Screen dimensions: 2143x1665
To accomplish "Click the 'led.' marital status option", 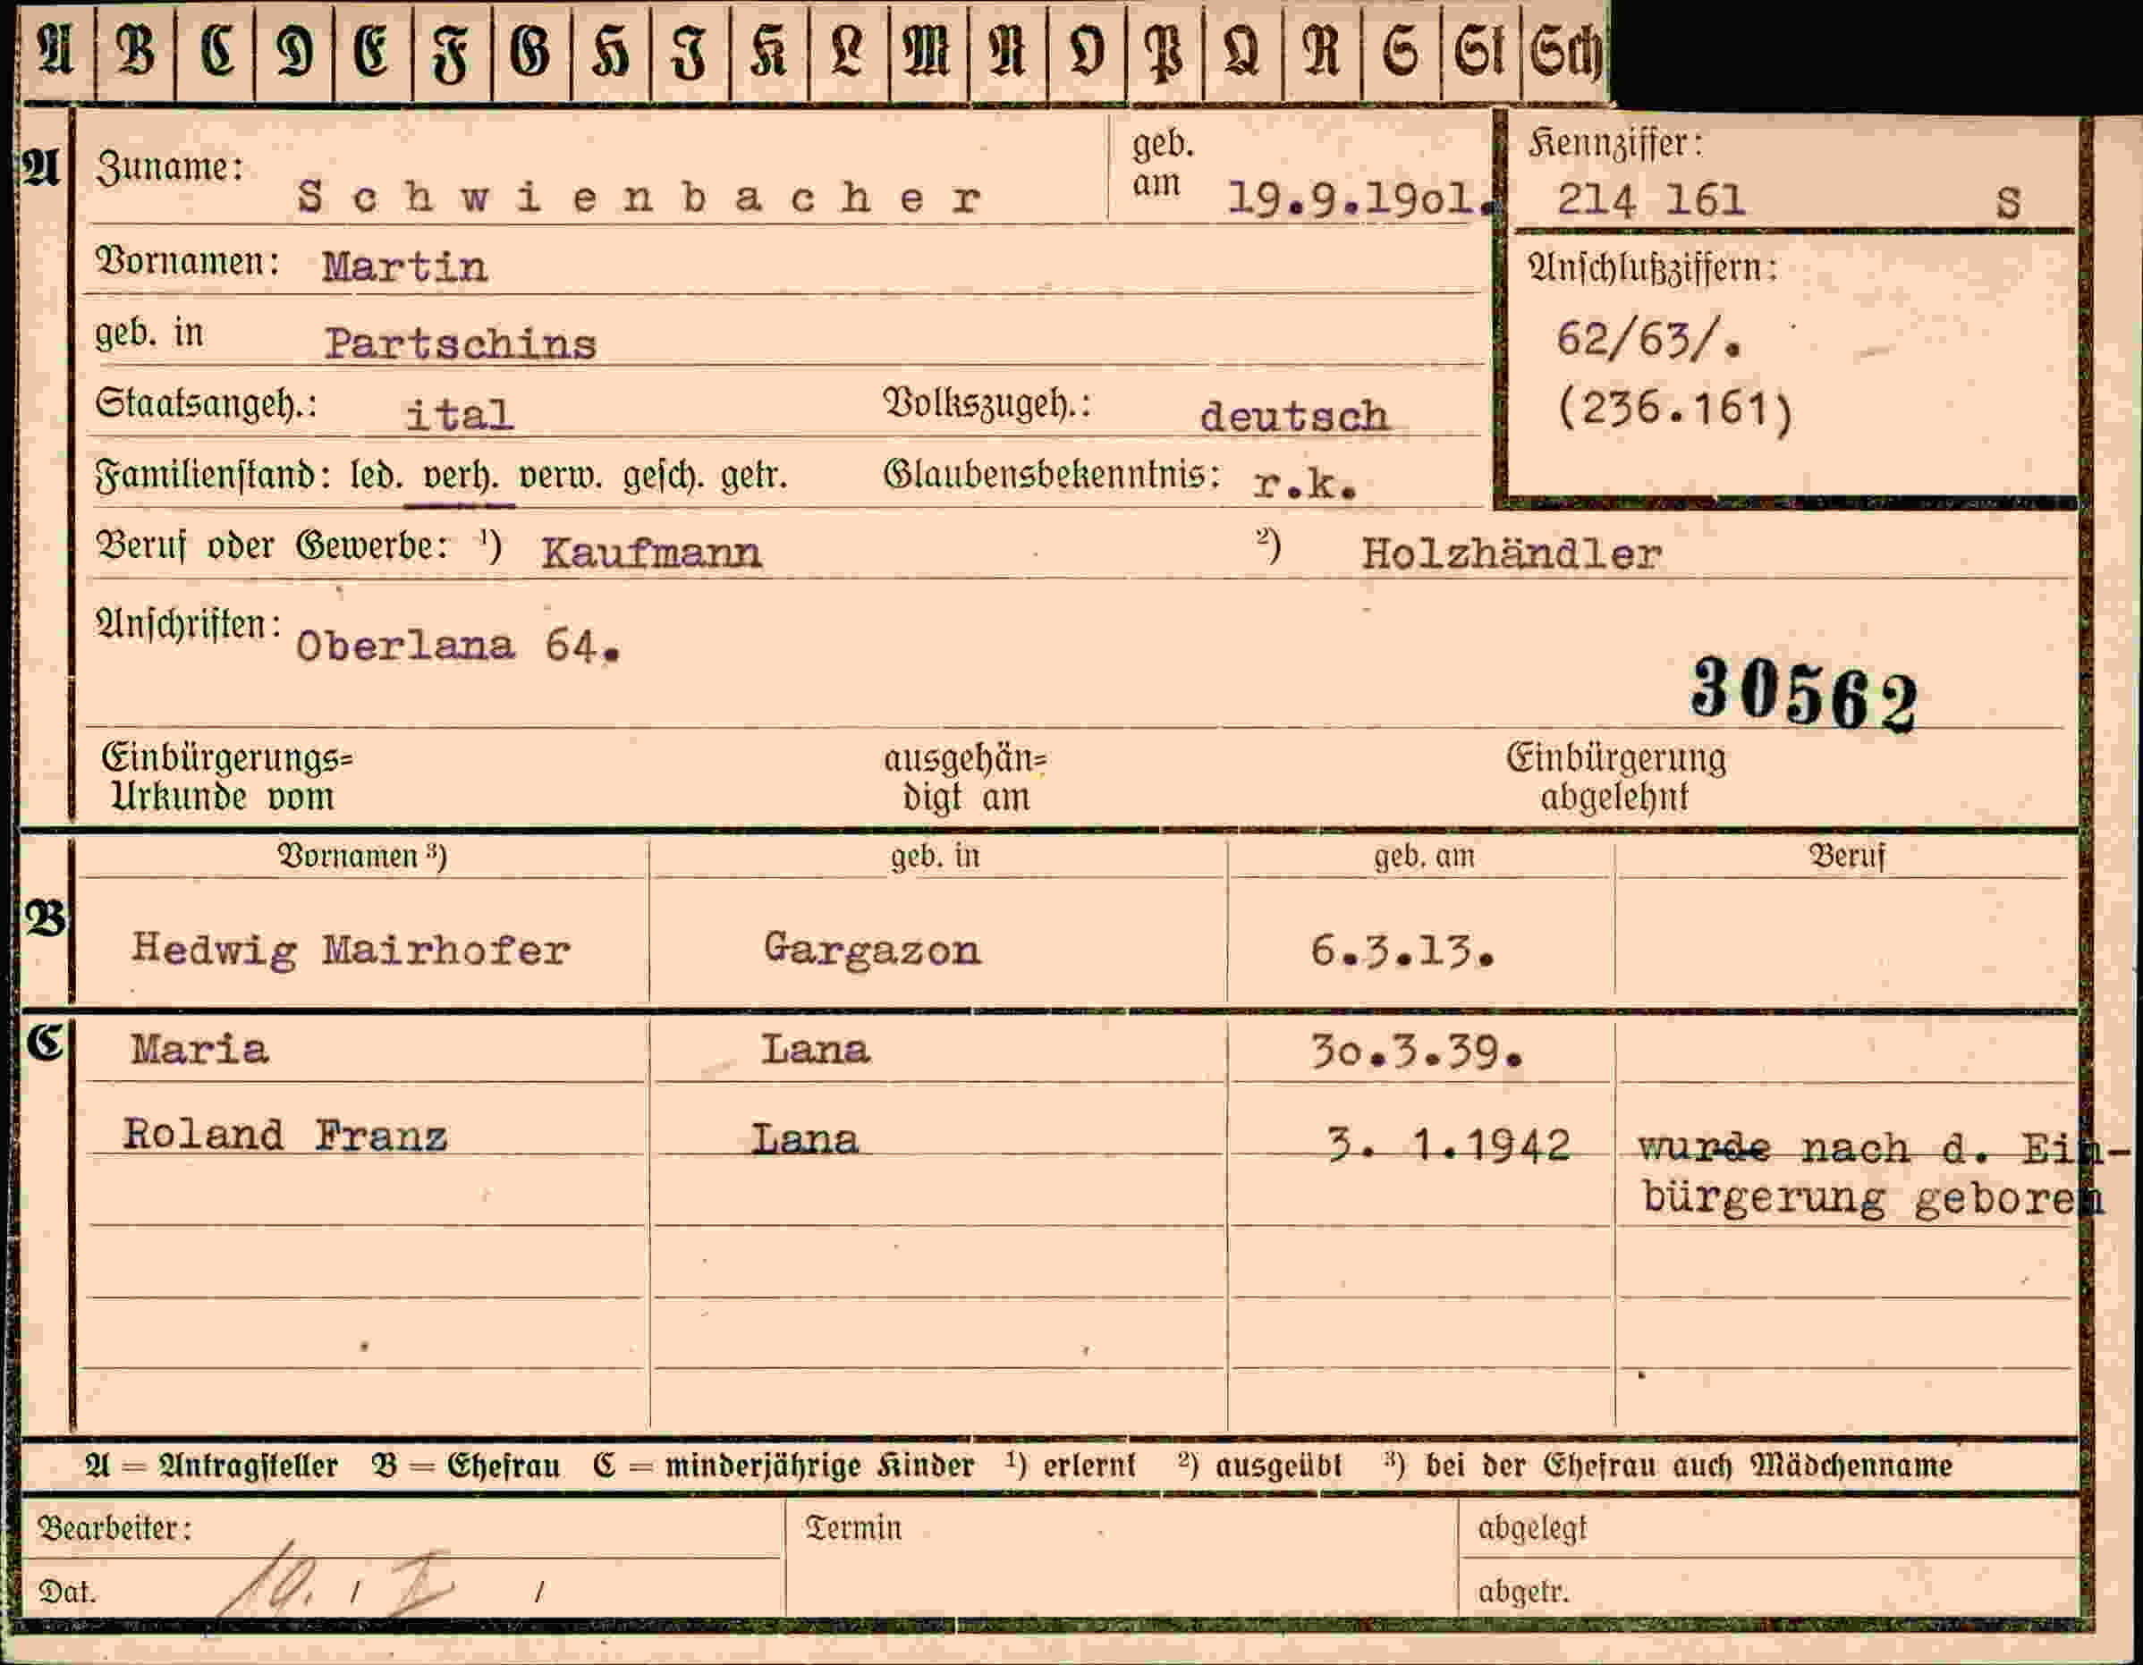I will click(376, 477).
